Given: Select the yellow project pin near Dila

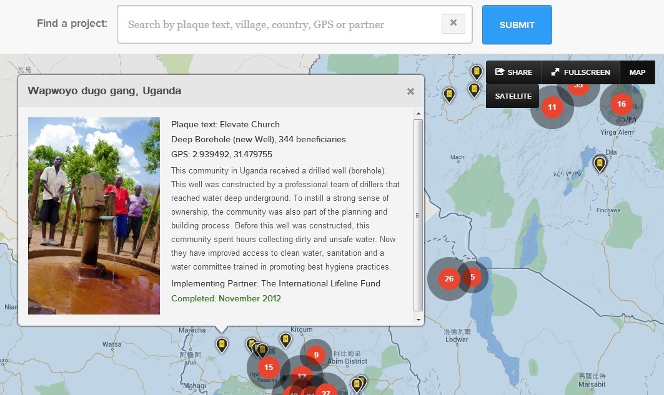Looking at the screenshot, I should point(600,163).
